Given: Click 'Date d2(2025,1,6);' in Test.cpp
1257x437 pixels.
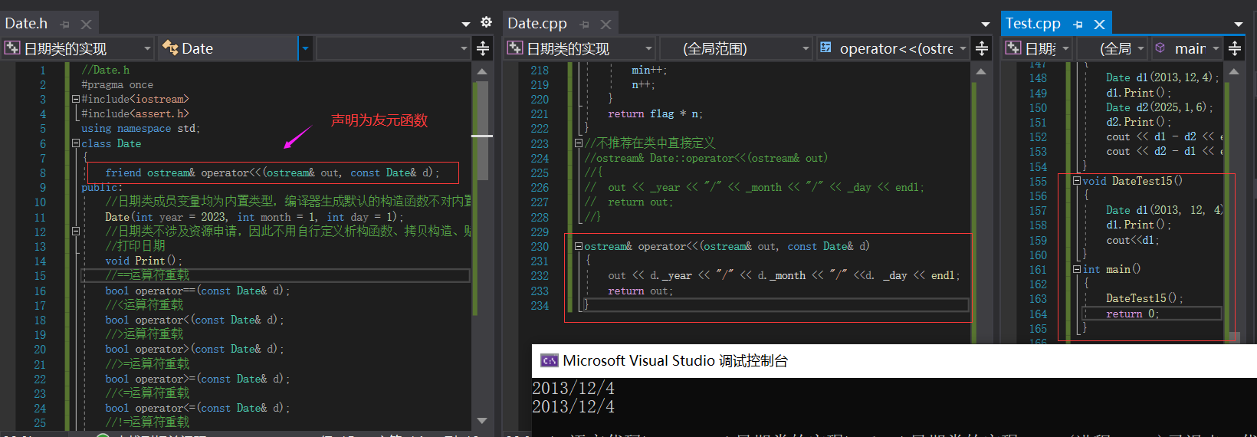Looking at the screenshot, I should click(x=1159, y=107).
